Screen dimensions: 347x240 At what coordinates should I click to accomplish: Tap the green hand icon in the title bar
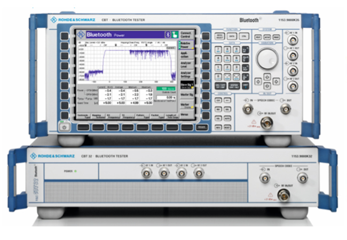coord(175,35)
